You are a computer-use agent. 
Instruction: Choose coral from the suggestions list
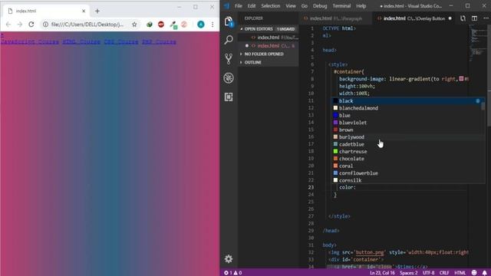point(407,166)
